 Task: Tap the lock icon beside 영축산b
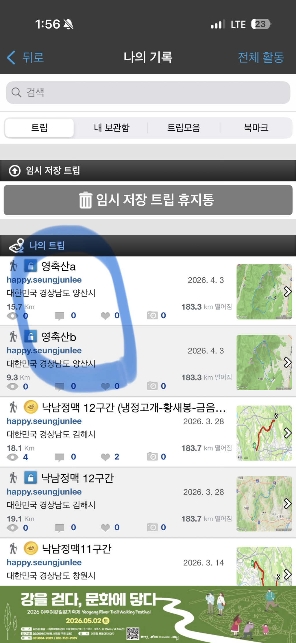(x=30, y=336)
